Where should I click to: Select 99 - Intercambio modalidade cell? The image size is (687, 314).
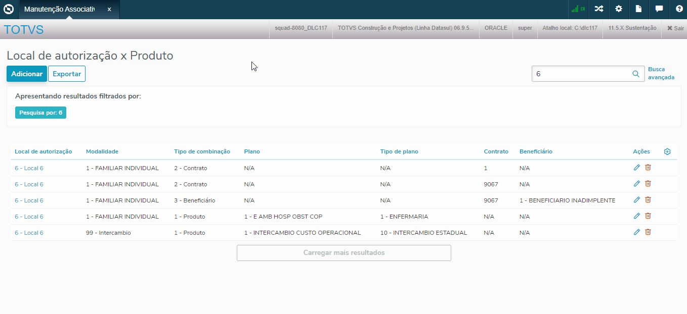point(108,233)
